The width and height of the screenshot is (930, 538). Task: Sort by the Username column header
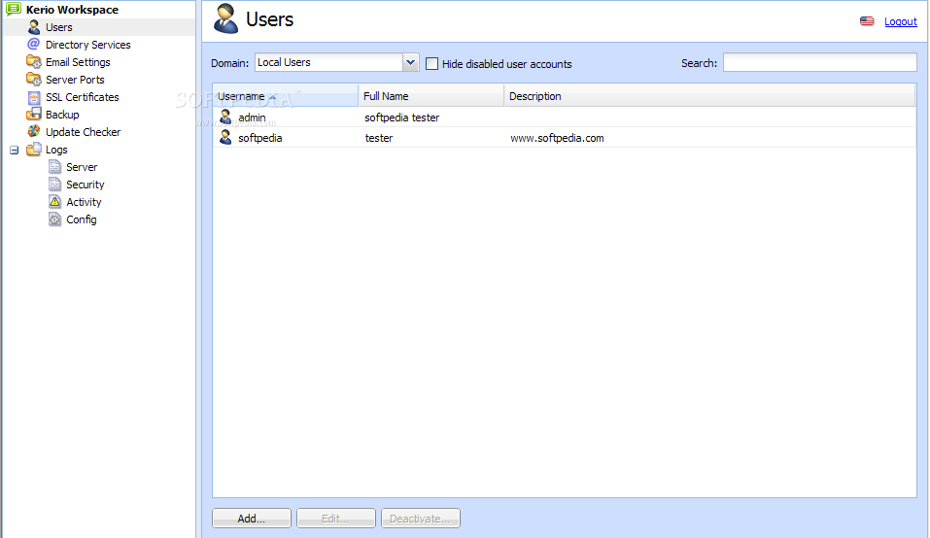286,96
